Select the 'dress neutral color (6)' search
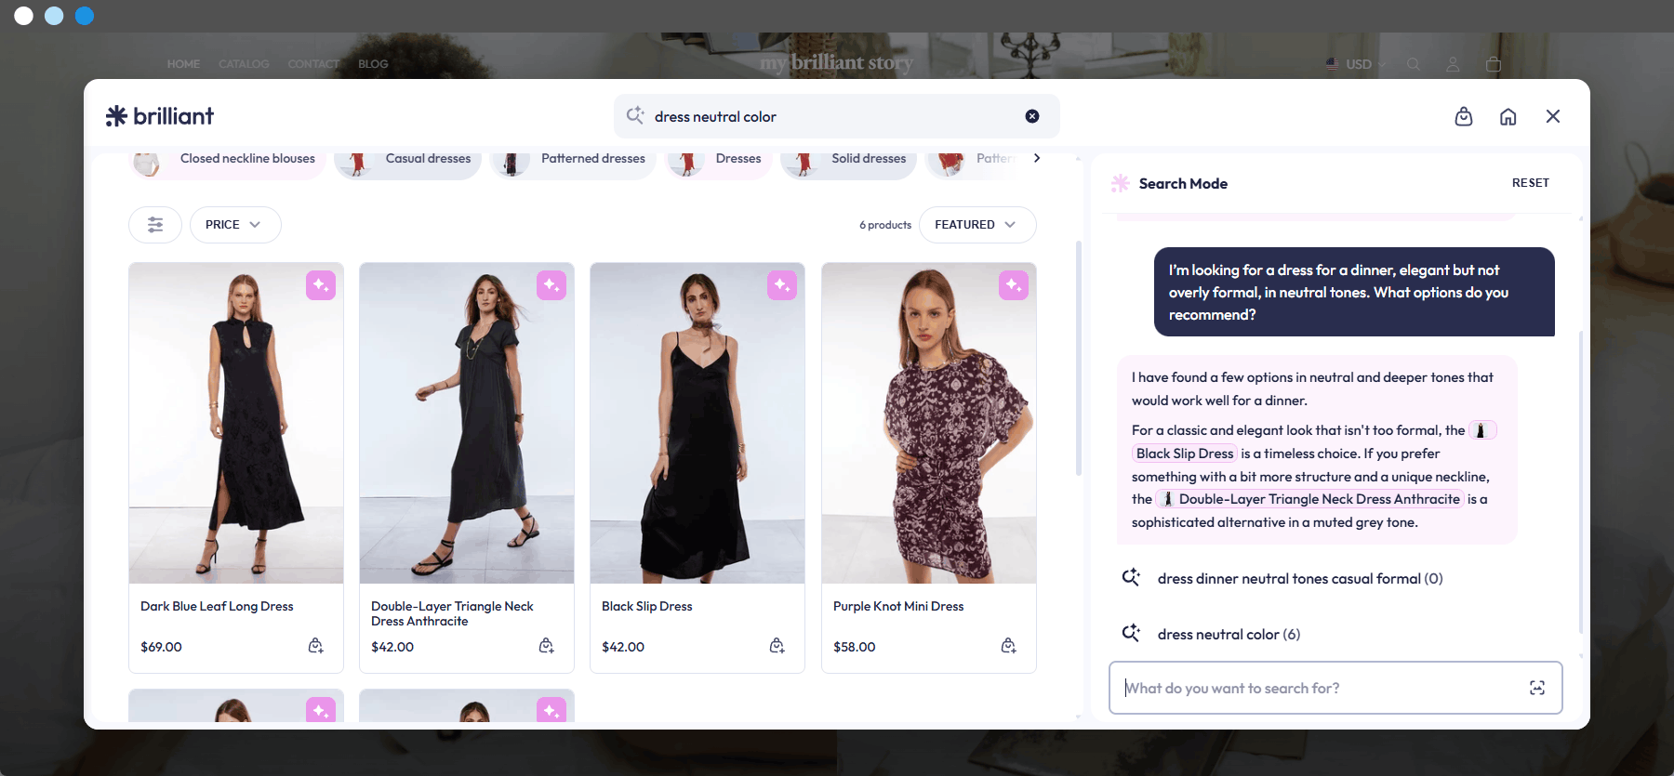This screenshot has height=776, width=1674. pos(1229,635)
